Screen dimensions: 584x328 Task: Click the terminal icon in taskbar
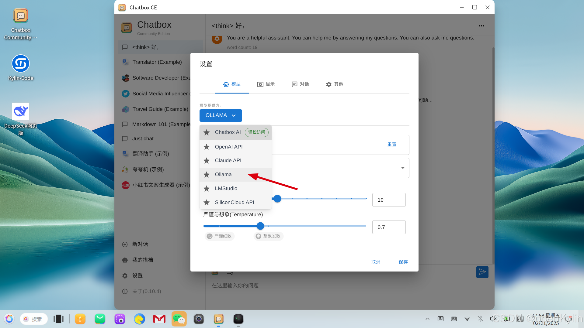coord(238,319)
